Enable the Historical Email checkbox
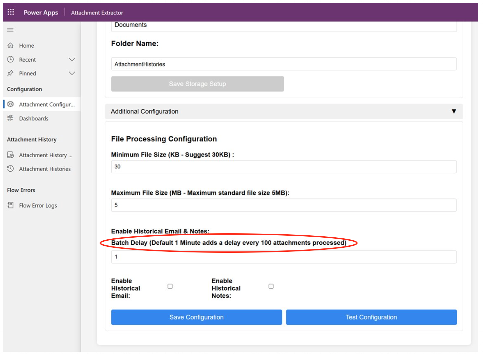Screen dimensions: 483x354 coord(170,286)
